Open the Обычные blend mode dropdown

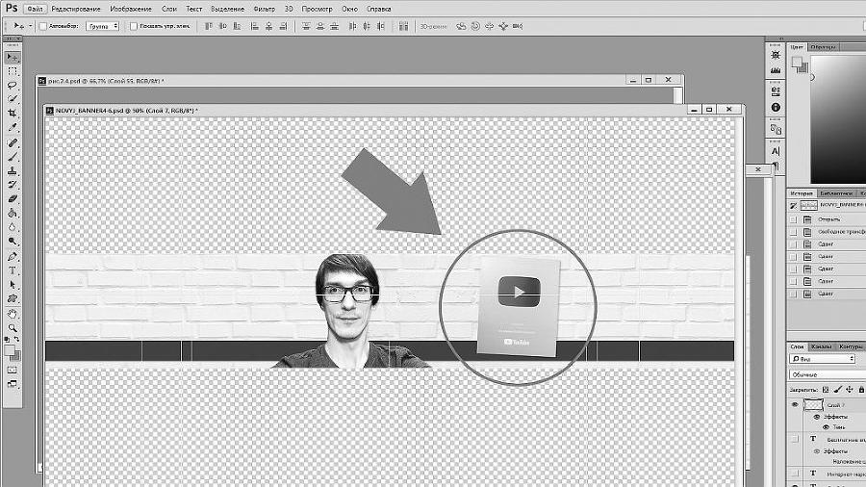click(x=828, y=374)
